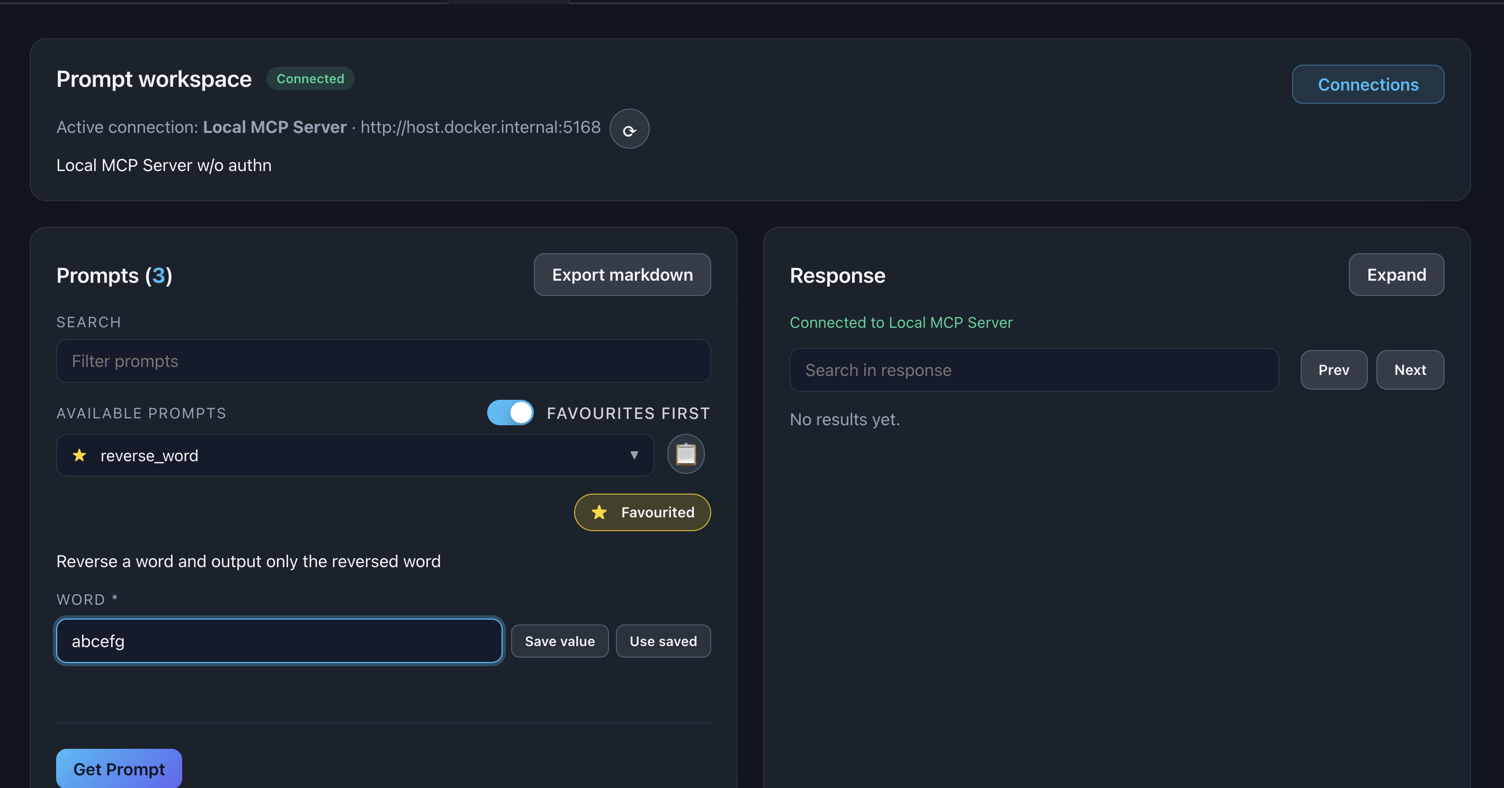The height and width of the screenshot is (788, 1504).
Task: Click the dropdown arrow for available prompts
Action: 634,455
